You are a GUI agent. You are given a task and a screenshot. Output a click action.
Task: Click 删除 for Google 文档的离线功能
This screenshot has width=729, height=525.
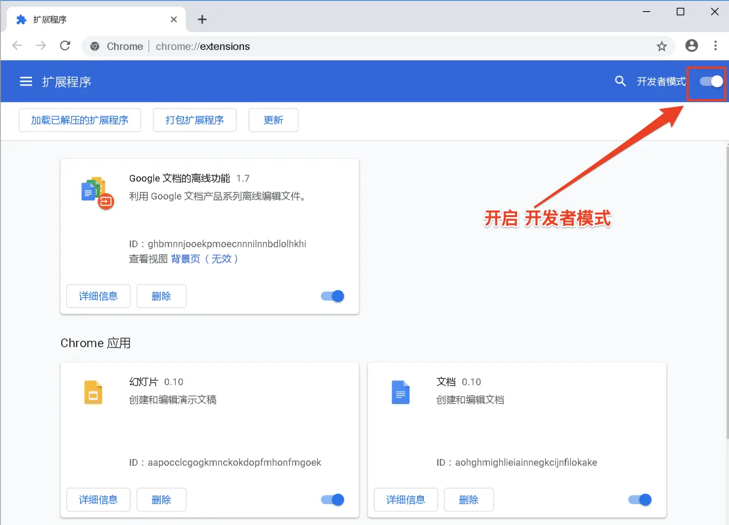(161, 296)
